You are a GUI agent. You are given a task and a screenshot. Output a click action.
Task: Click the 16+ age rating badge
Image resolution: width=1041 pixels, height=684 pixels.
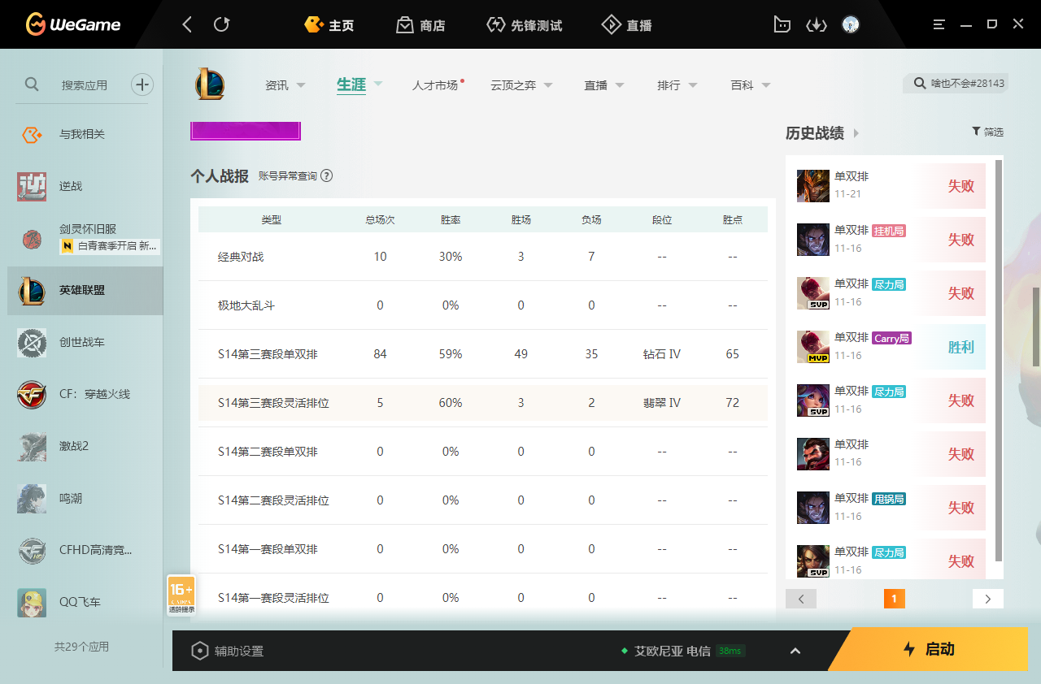coord(181,595)
